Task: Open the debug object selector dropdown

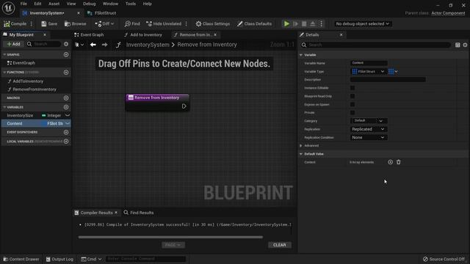Action: point(362,23)
